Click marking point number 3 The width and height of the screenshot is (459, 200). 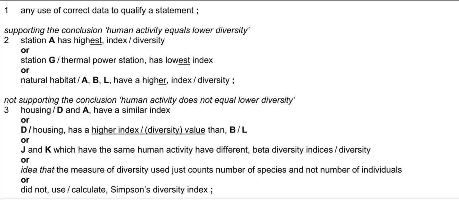(x=6, y=111)
